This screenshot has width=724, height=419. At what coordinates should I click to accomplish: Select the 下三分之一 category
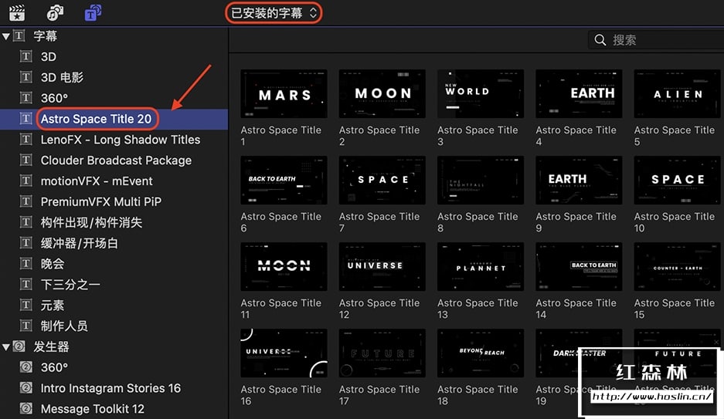click(x=70, y=285)
